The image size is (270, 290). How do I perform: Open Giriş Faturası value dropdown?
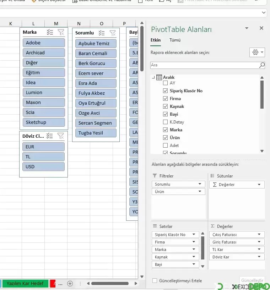259,242
